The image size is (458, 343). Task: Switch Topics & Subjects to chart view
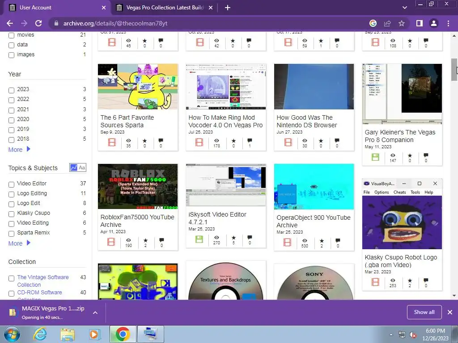(x=74, y=168)
